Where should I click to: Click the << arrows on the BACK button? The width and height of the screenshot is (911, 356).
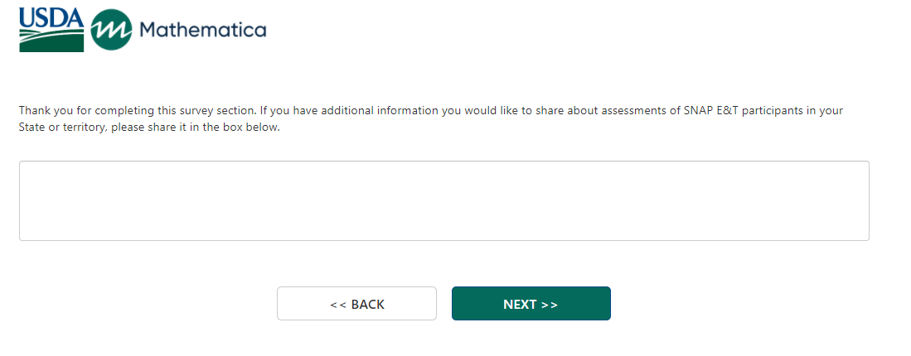point(338,305)
